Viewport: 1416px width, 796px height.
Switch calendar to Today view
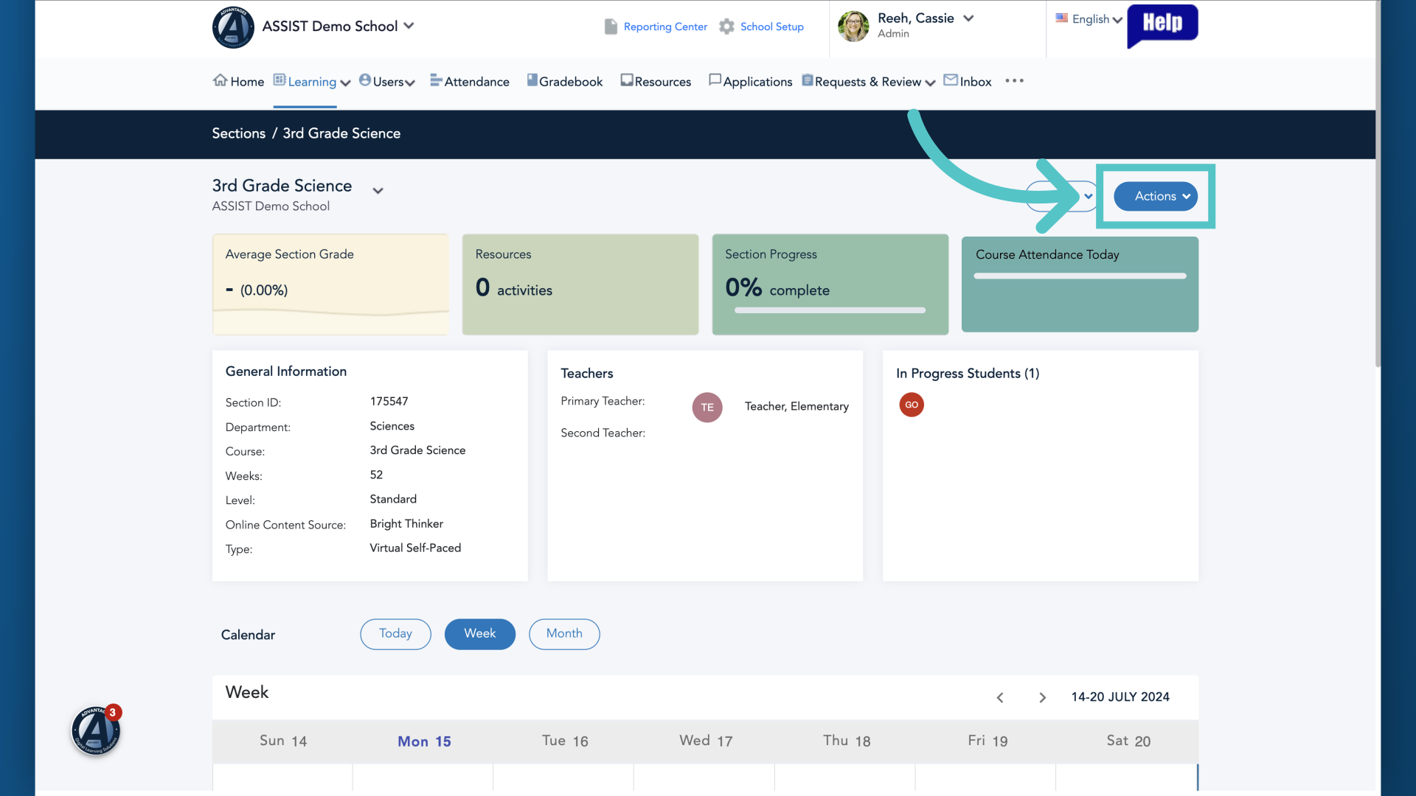395,634
